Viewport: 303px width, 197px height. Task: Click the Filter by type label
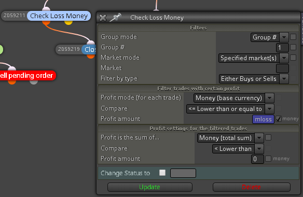click(119, 78)
